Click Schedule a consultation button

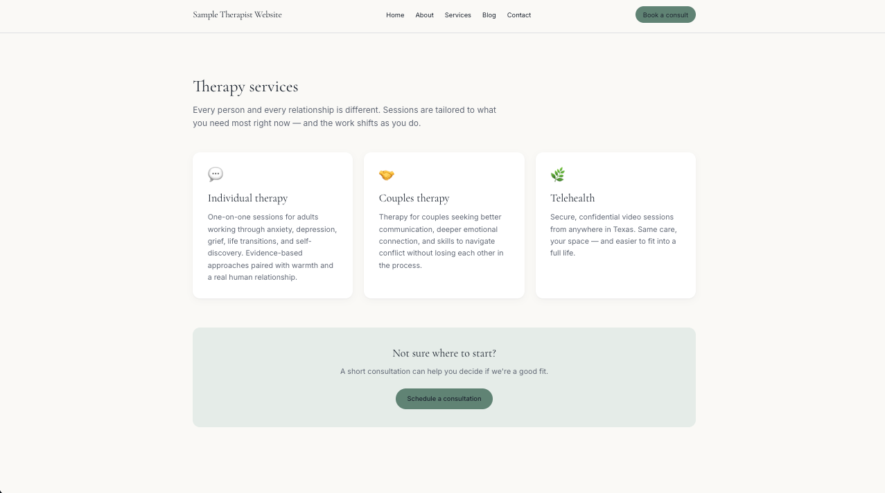[x=444, y=399]
